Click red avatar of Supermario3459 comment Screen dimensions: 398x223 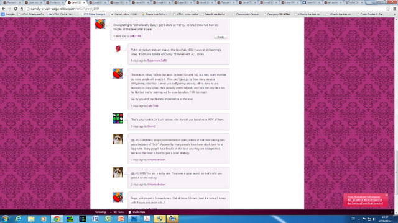[x=118, y=48]
